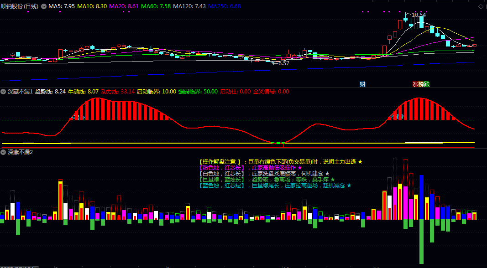Image resolution: width=487 pixels, height=268 pixels.
Task: Click the red 涨 event marker
Action: coord(415,84)
